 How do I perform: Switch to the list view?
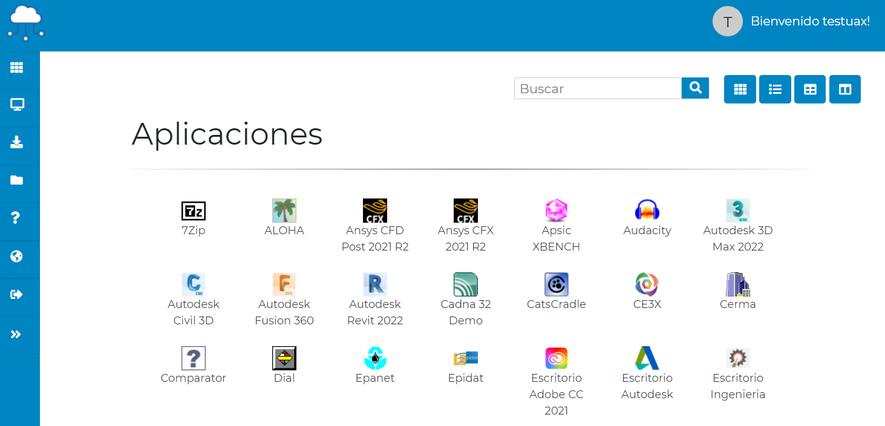coord(775,90)
